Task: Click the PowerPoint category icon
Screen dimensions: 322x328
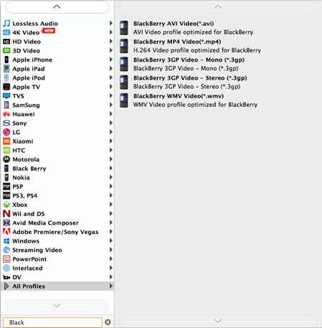Action: [6, 259]
